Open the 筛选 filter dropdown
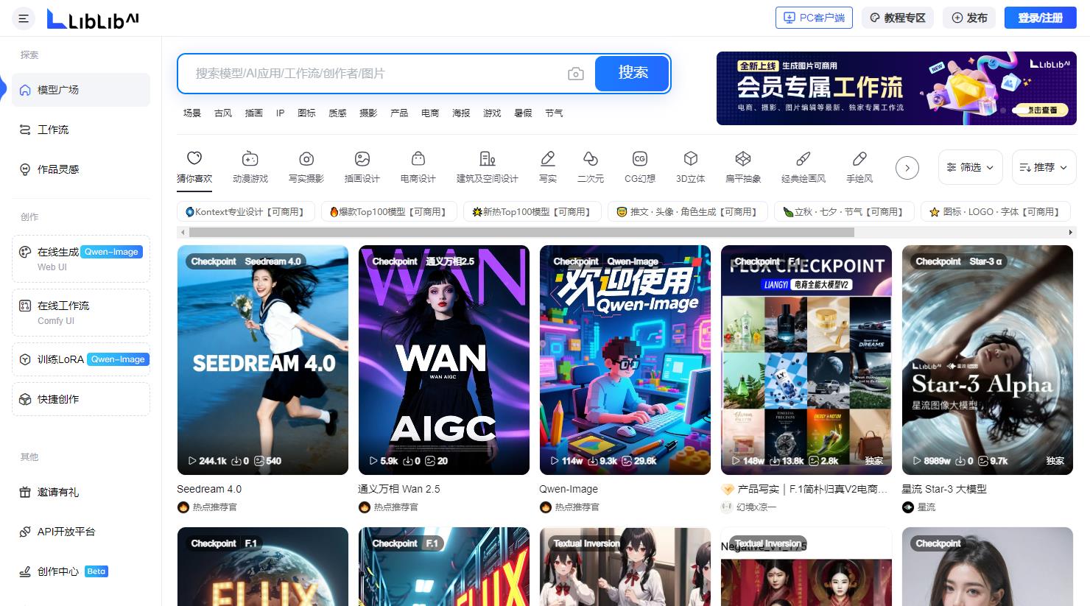The image size is (1090, 606). pyautogui.click(x=970, y=167)
